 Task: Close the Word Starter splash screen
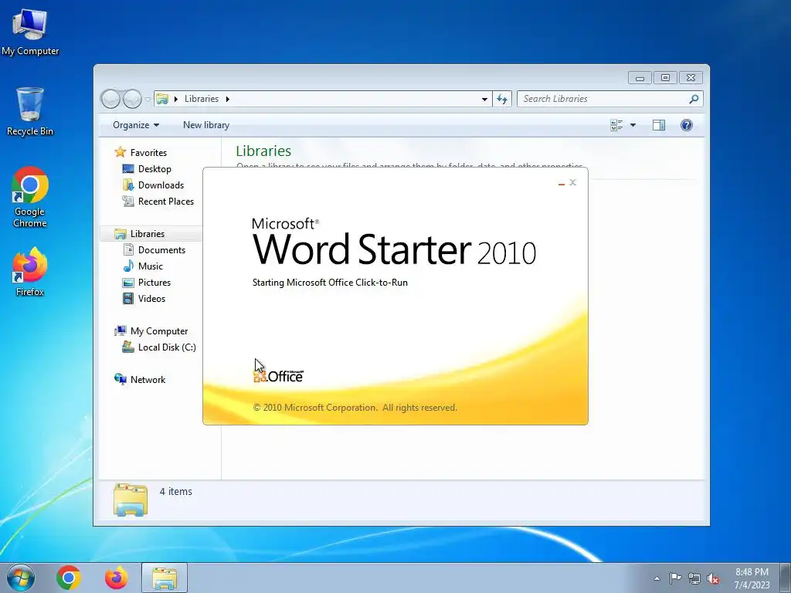[x=572, y=182]
